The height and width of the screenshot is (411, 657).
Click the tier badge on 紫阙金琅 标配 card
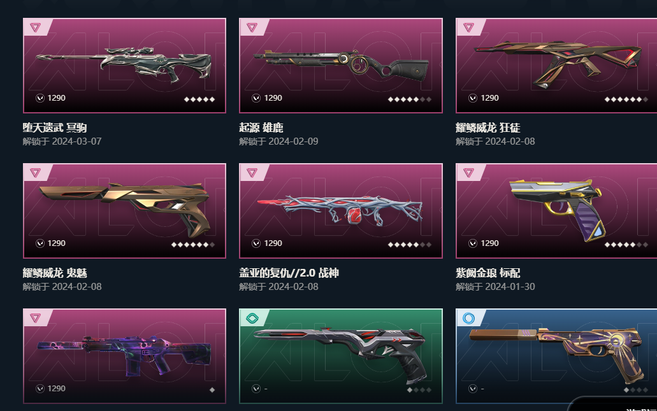tap(468, 173)
